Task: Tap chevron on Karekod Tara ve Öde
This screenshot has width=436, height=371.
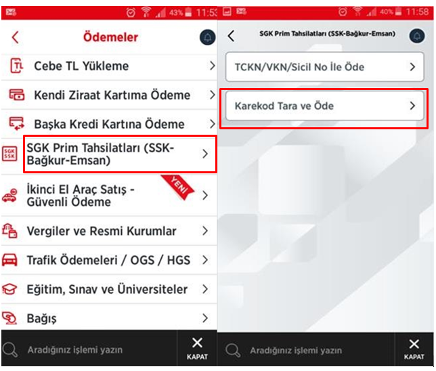Action: pos(413,106)
